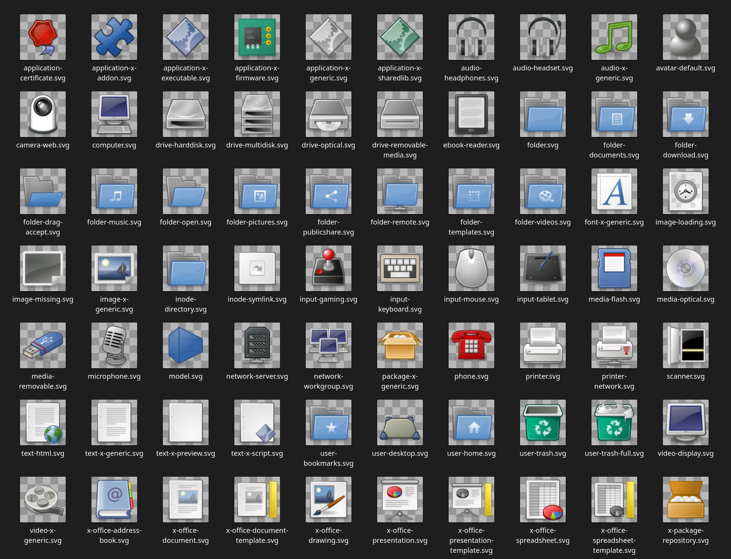Open the application-x-sharedlib thumbnail
Image resolution: width=731 pixels, height=559 pixels.
(x=400, y=37)
